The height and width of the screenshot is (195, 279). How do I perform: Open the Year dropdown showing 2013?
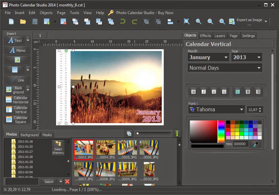[x=247, y=57]
